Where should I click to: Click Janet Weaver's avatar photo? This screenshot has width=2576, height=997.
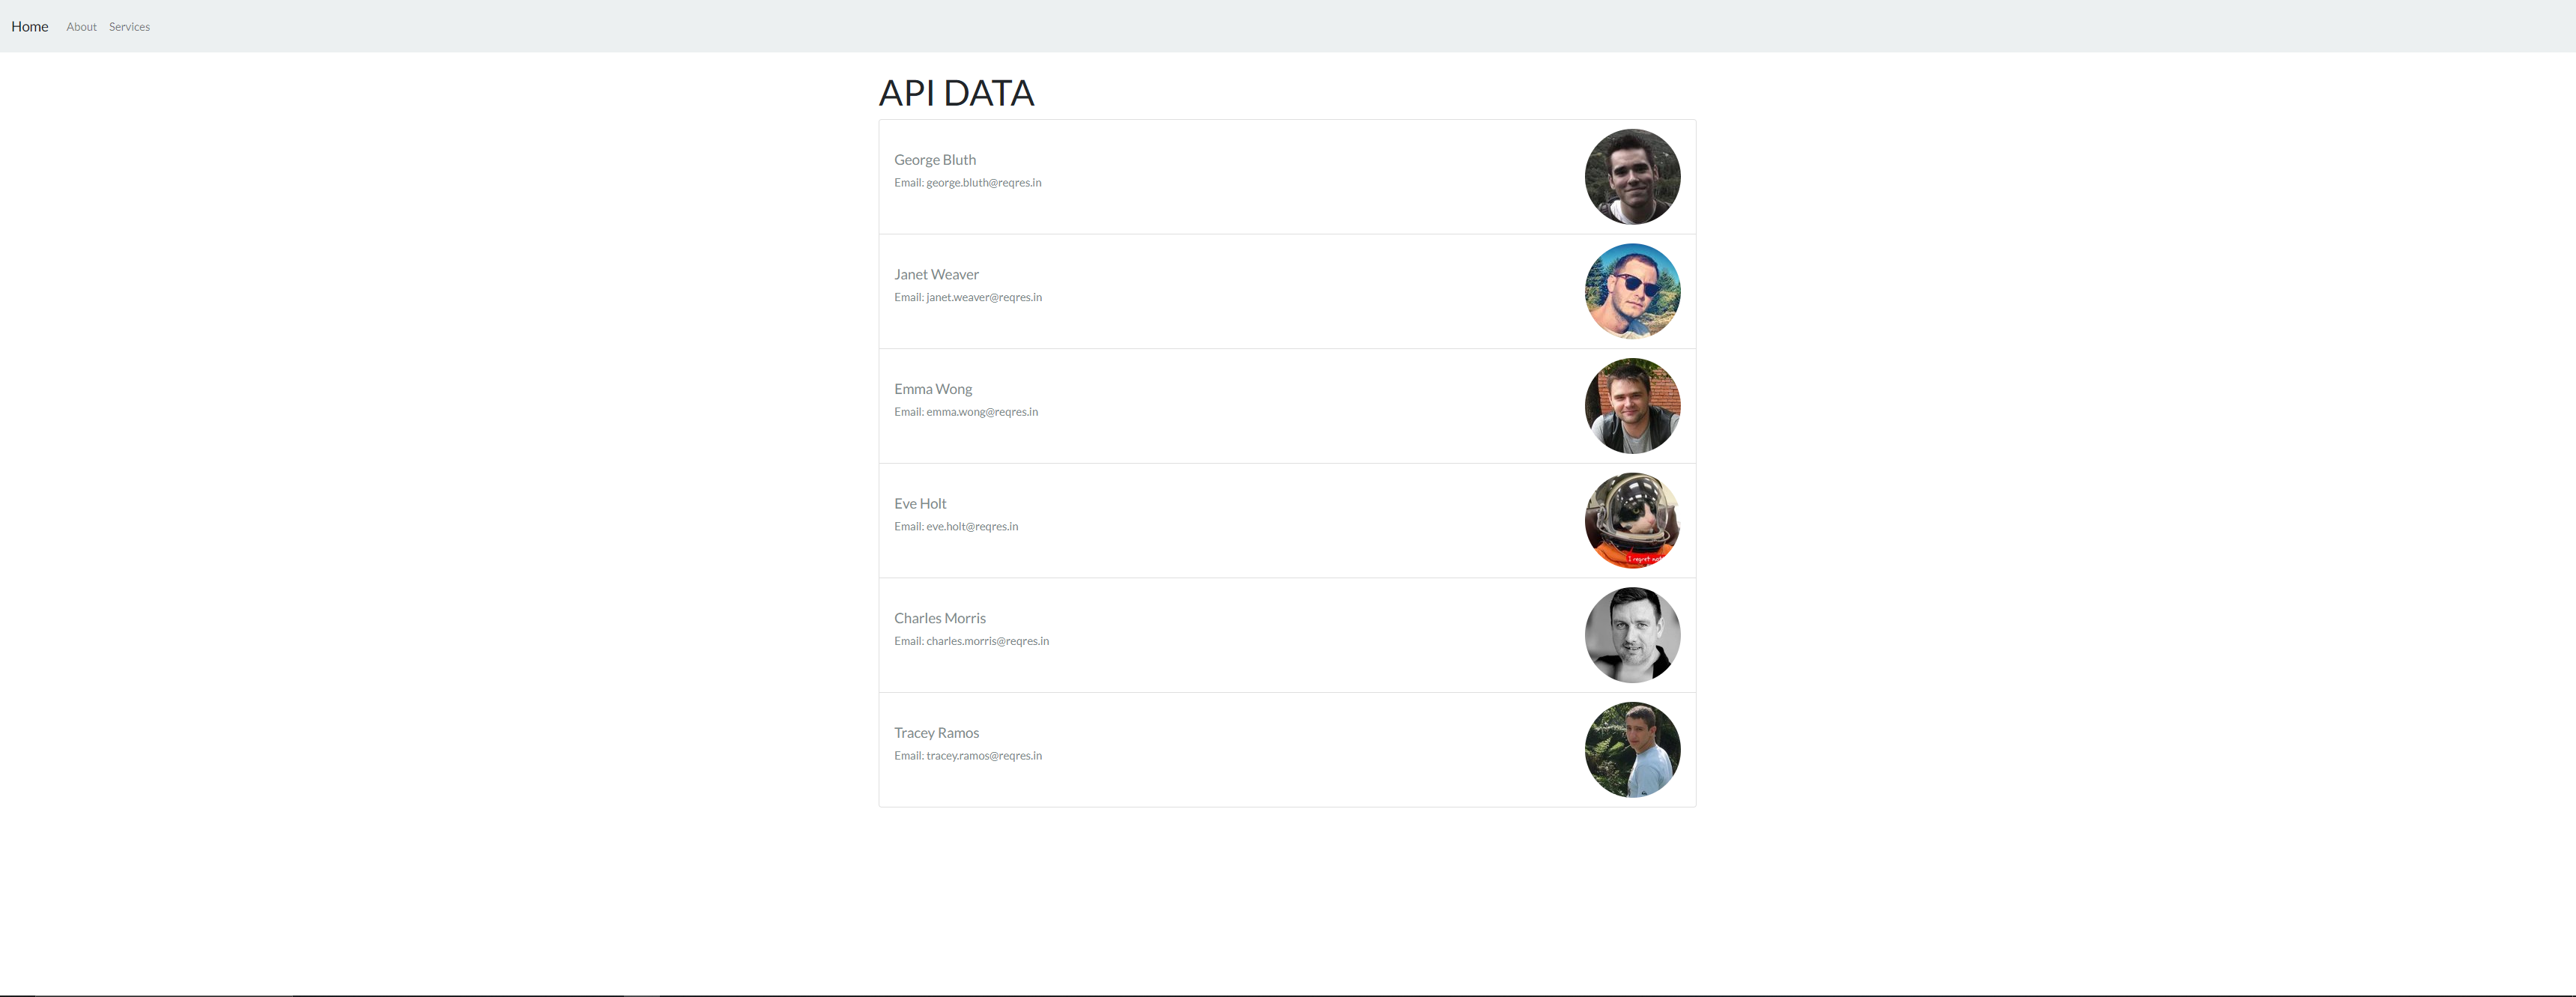point(1632,291)
